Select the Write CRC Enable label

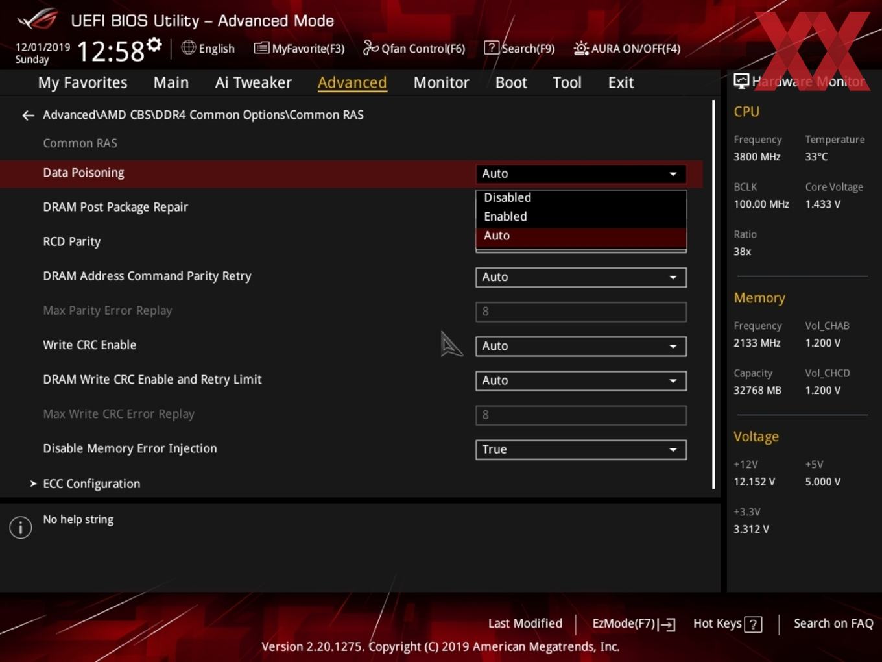pyautogui.click(x=89, y=345)
